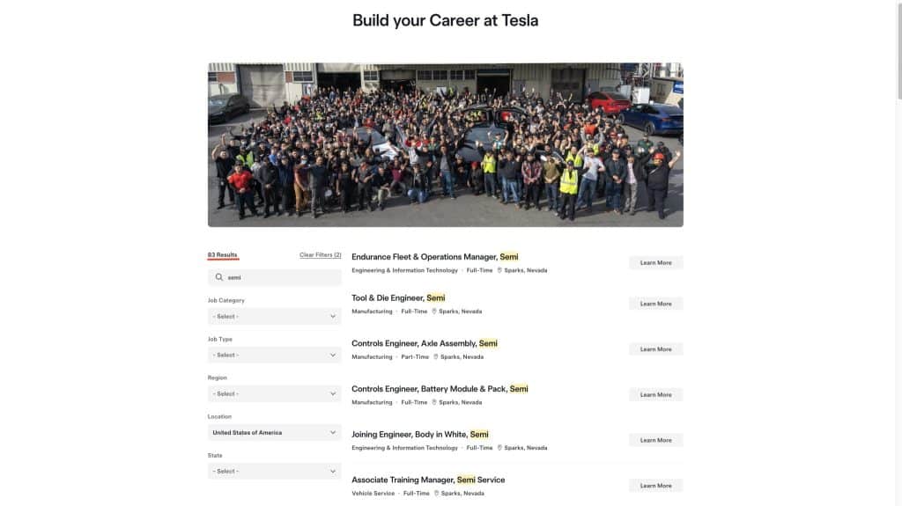Expand the Job Type dropdown
The height and width of the screenshot is (506, 902).
(274, 355)
